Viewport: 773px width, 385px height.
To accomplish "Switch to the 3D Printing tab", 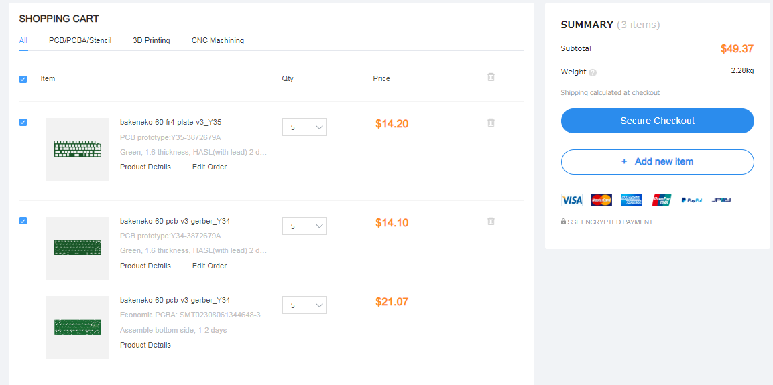I will (152, 40).
